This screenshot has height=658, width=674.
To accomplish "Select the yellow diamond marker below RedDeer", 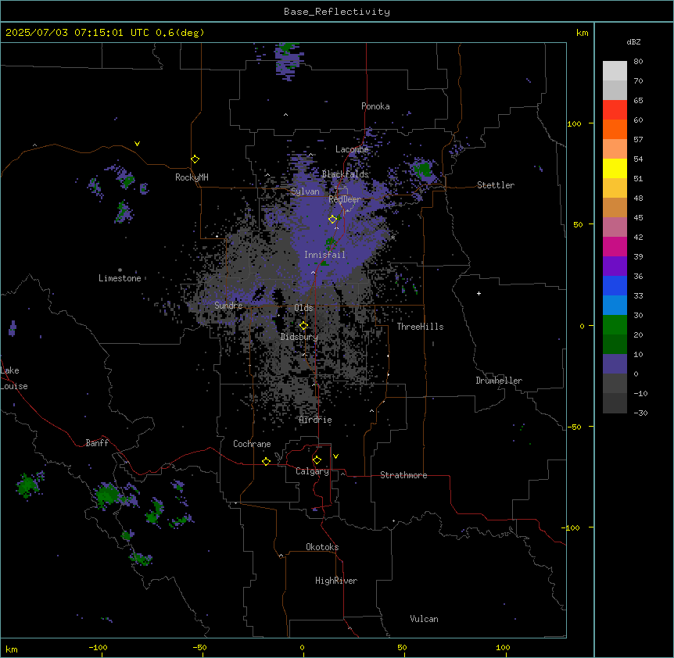I will click(x=332, y=220).
